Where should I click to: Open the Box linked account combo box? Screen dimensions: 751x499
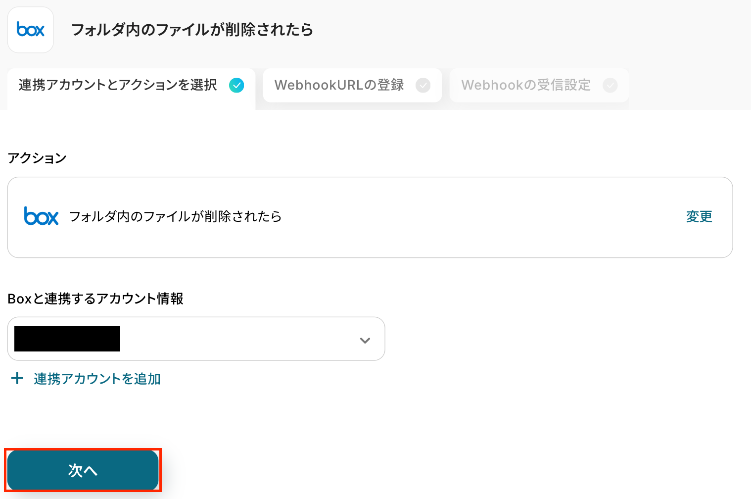(x=237, y=339)
